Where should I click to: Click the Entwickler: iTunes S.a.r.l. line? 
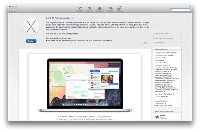click(x=164, y=94)
